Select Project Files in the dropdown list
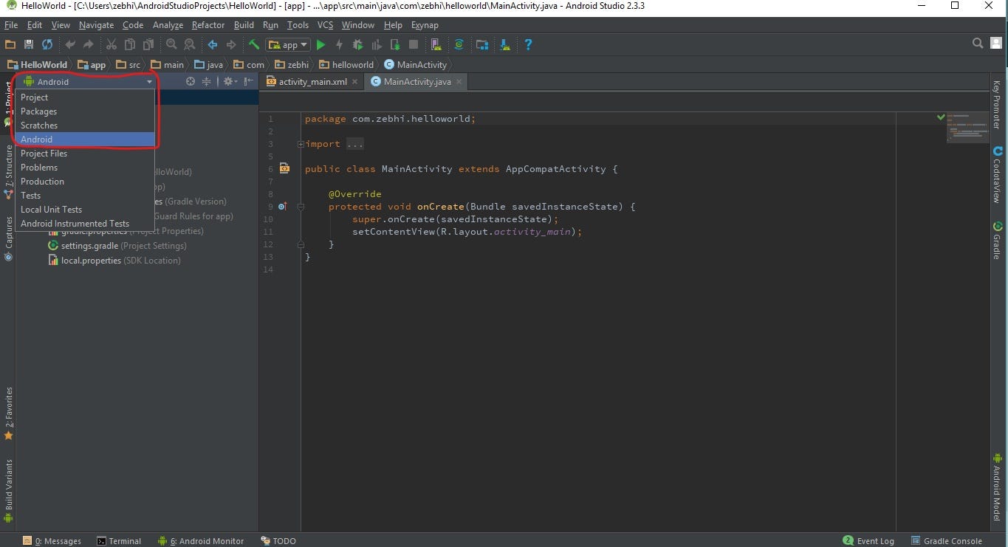Screen dimensions: 1008x547 point(85,154)
